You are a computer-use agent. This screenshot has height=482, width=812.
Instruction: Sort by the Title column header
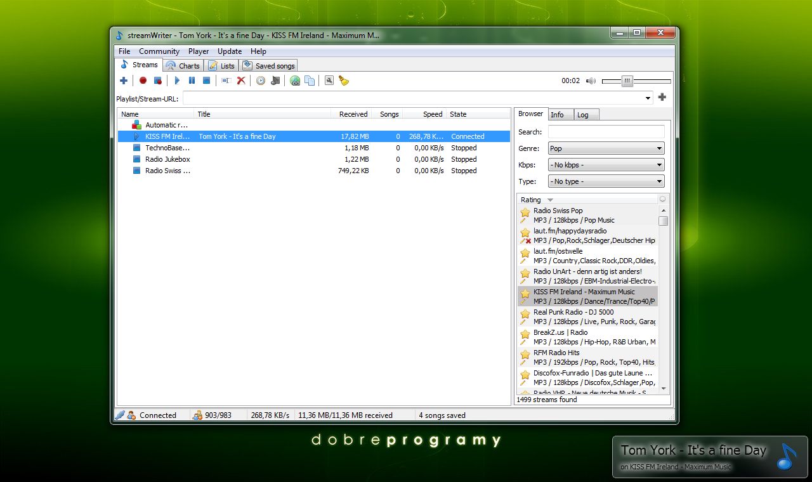(x=263, y=114)
